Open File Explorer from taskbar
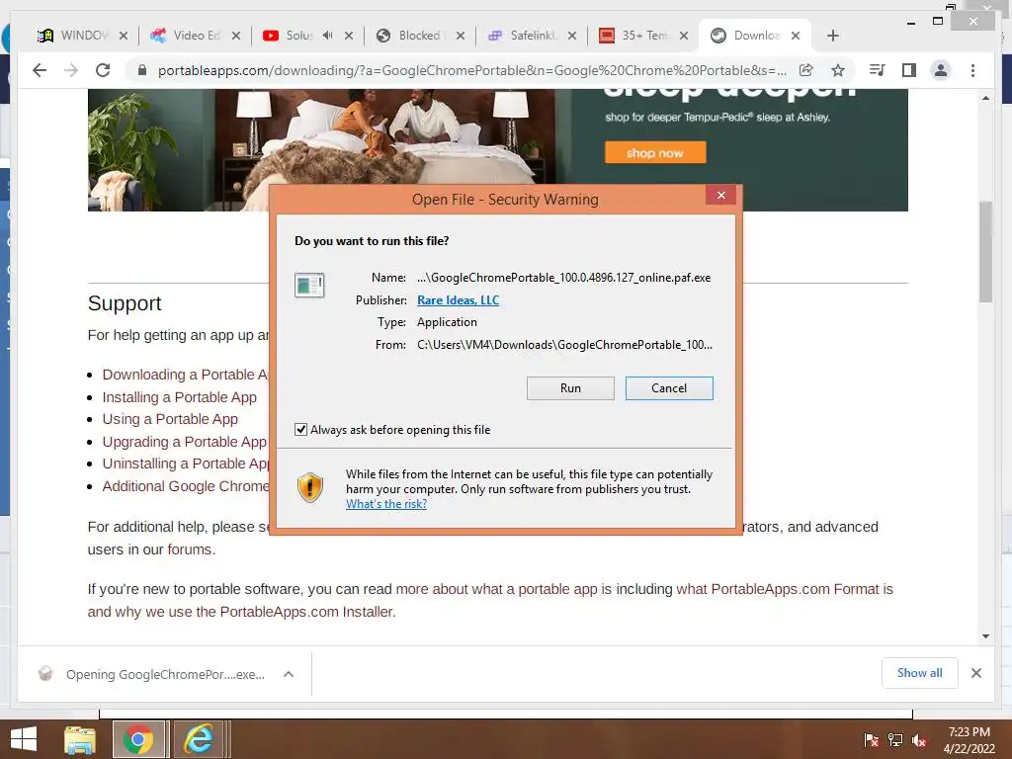This screenshot has height=759, width=1012. pyautogui.click(x=79, y=739)
